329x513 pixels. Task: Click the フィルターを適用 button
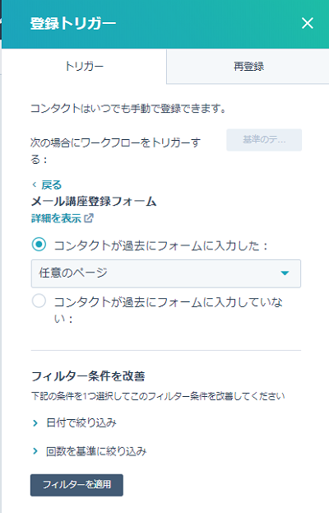point(76,485)
